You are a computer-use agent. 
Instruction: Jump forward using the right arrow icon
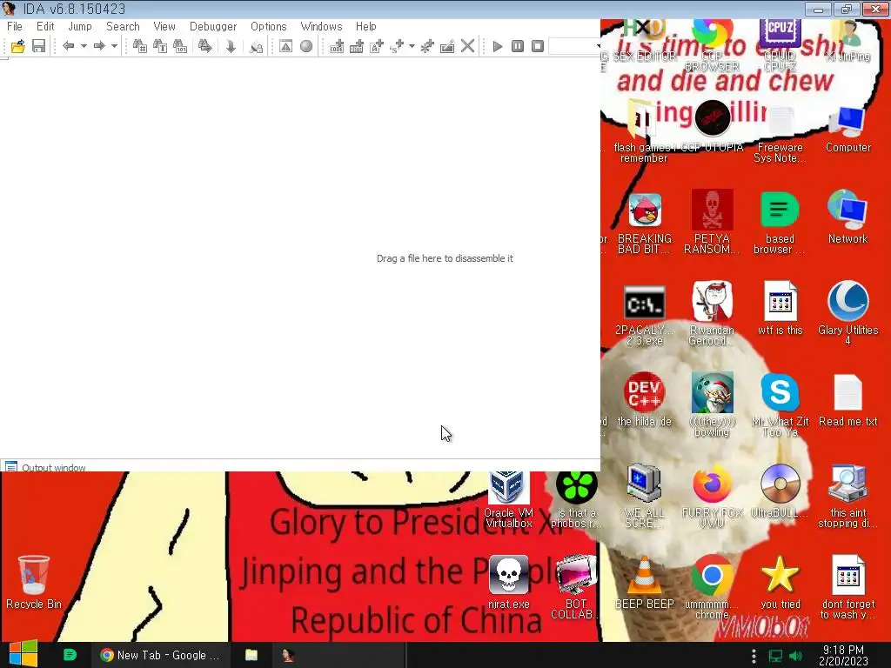99,46
